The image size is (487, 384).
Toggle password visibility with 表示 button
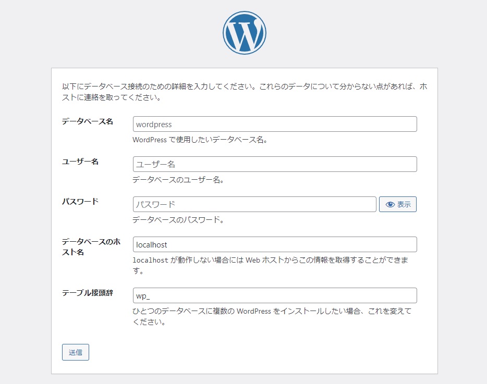click(x=398, y=204)
